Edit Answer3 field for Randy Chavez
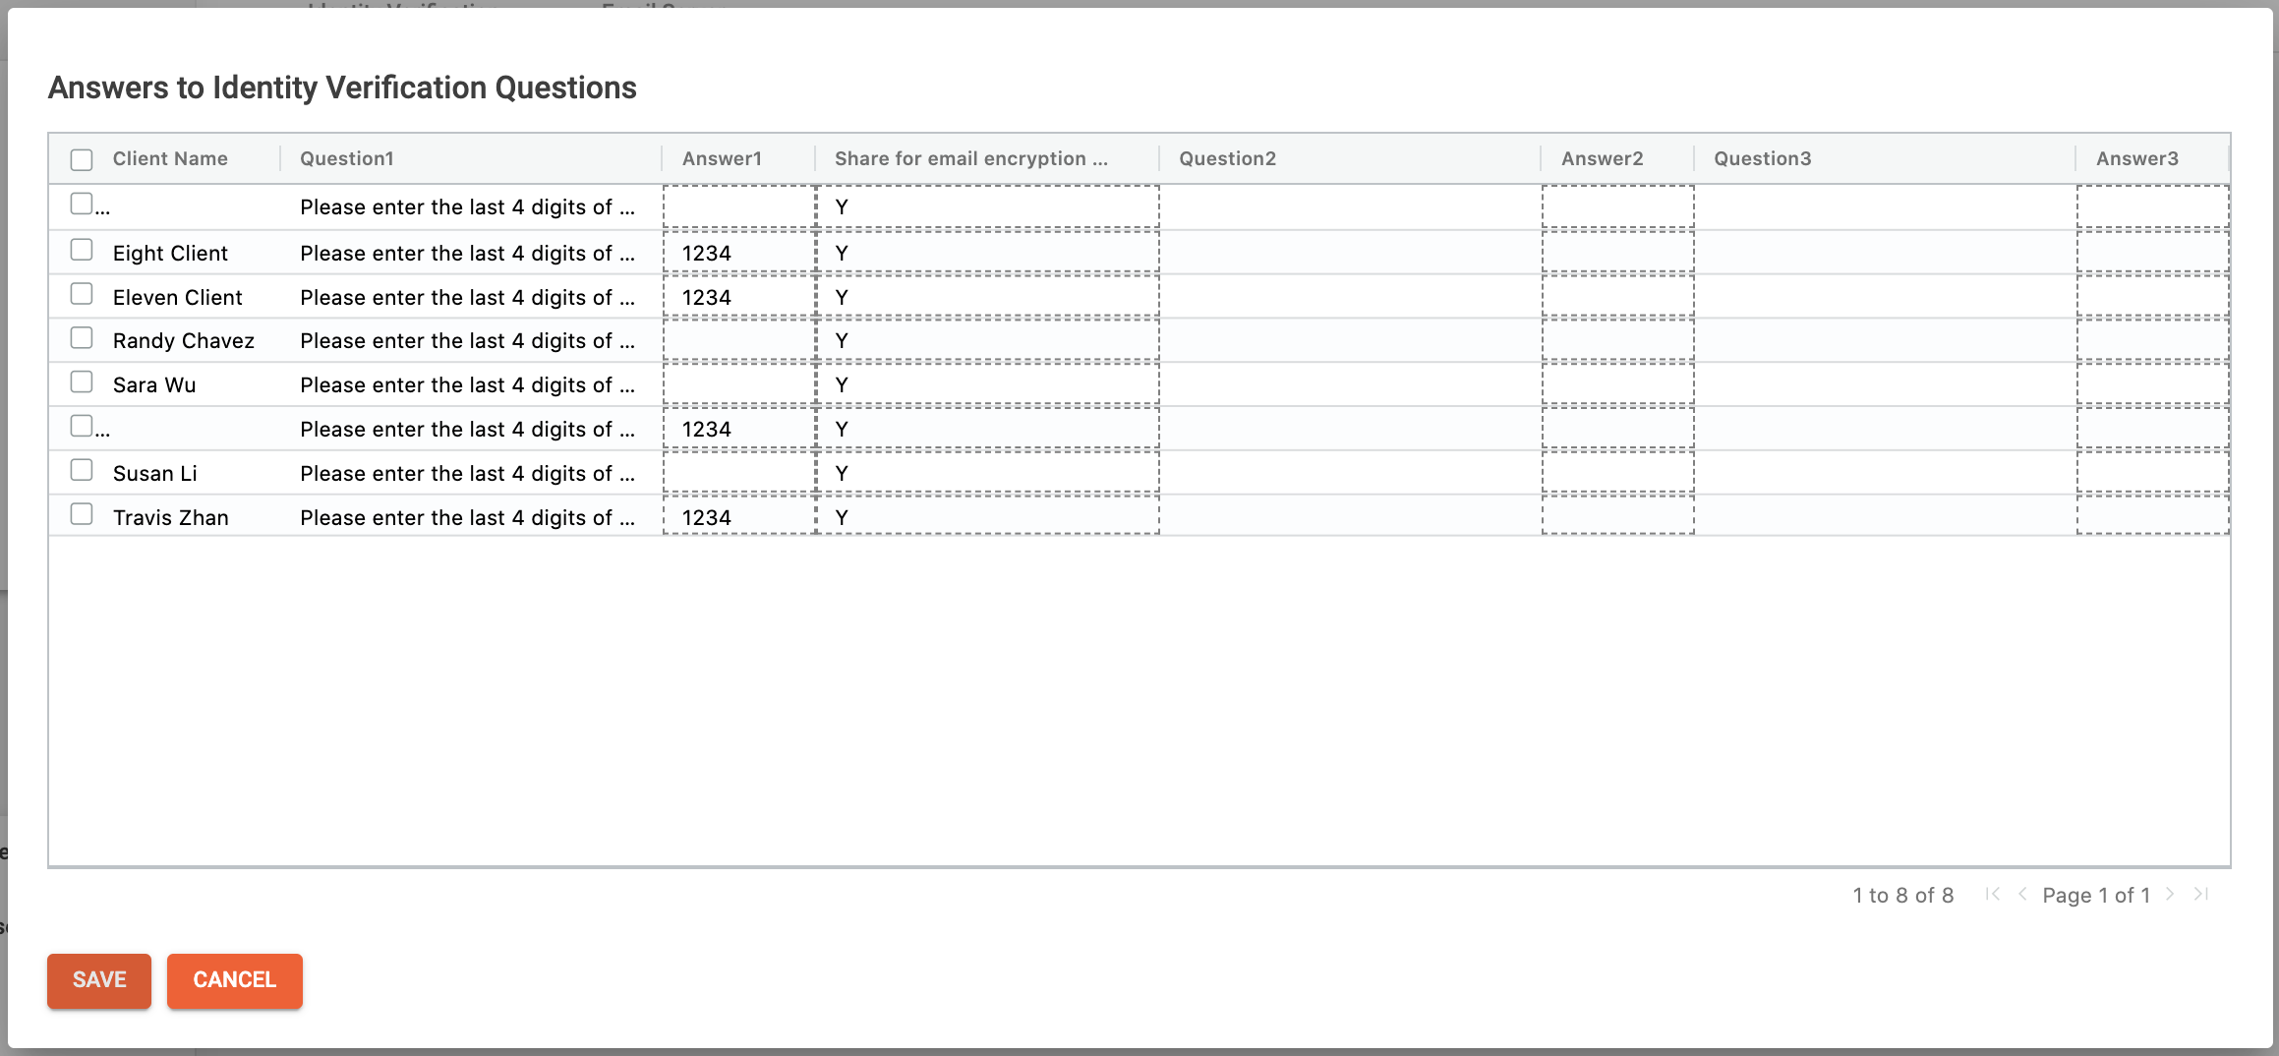This screenshot has height=1056, width=2279. click(2153, 340)
